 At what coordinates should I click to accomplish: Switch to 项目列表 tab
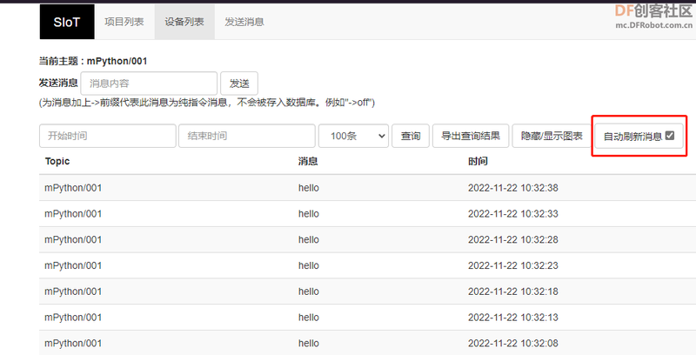[124, 22]
